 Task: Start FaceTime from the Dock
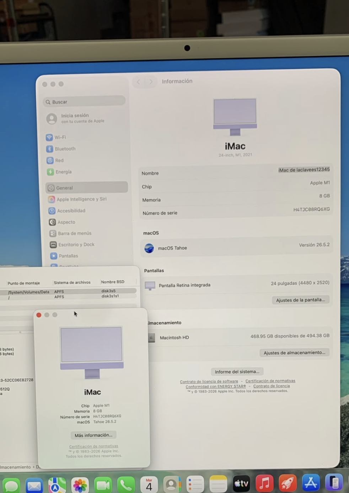103,485
